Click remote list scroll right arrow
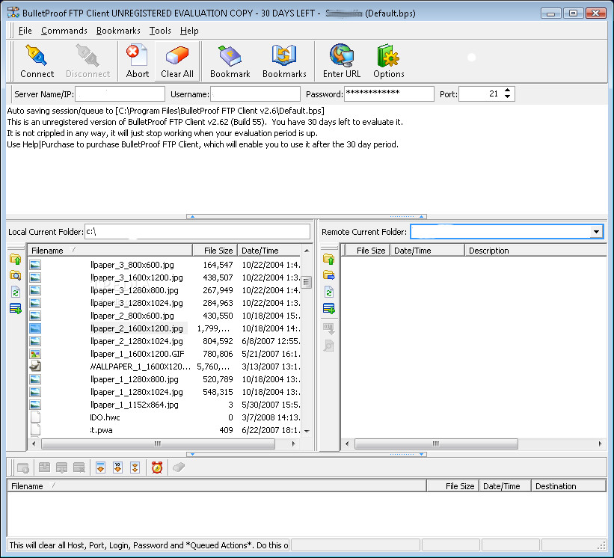This screenshot has height=558, width=614. pyautogui.click(x=601, y=444)
